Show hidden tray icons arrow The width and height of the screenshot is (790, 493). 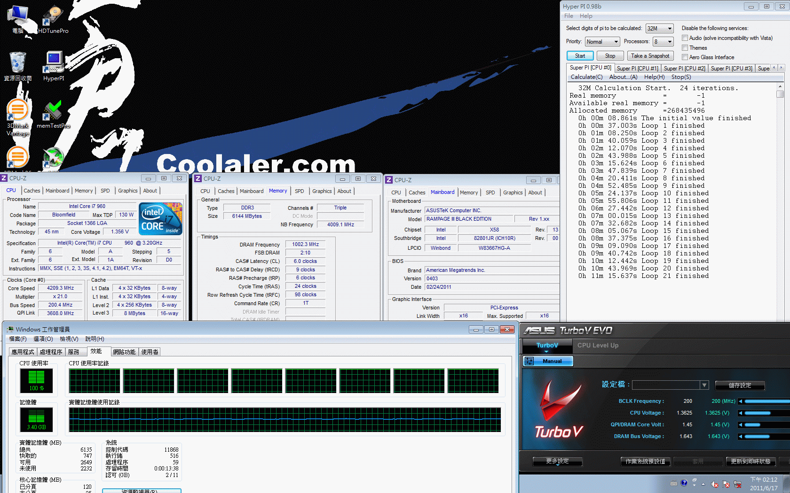(x=703, y=484)
